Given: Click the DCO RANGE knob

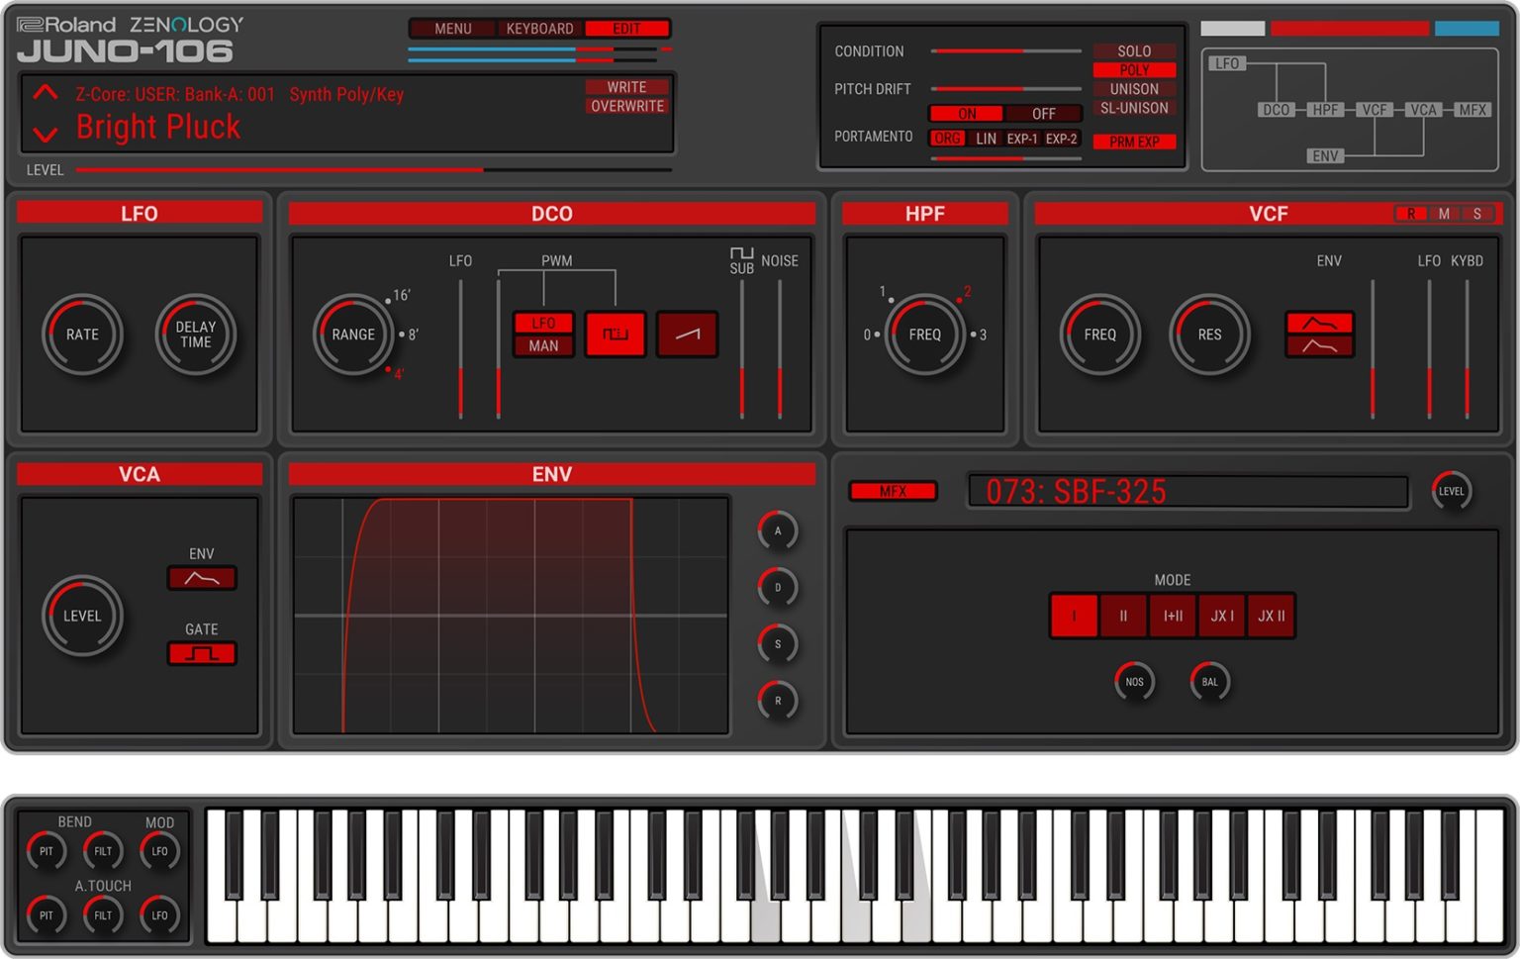Looking at the screenshot, I should (353, 335).
